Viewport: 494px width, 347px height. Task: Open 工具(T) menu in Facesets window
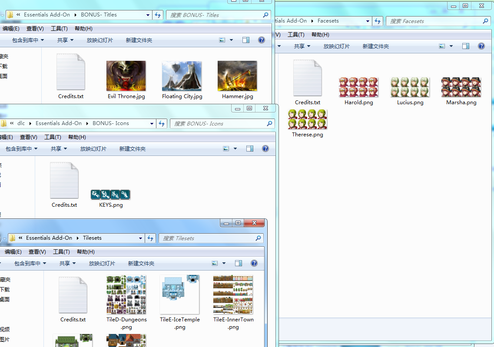tap(296, 35)
